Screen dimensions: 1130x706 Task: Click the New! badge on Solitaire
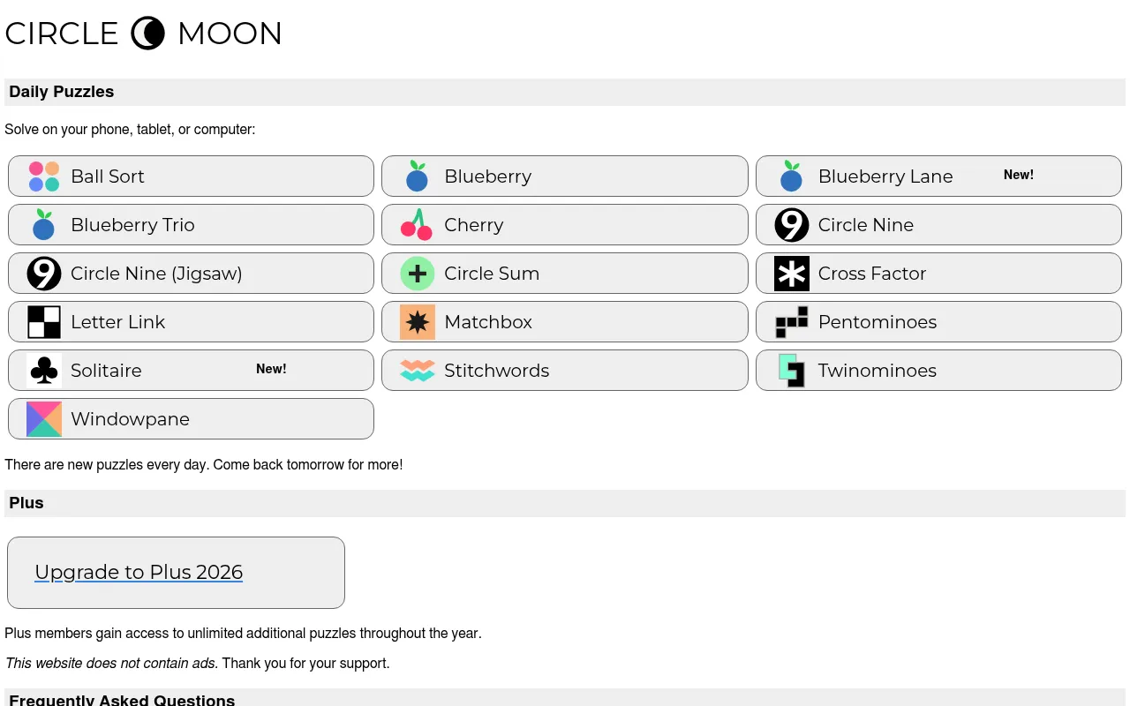271,369
